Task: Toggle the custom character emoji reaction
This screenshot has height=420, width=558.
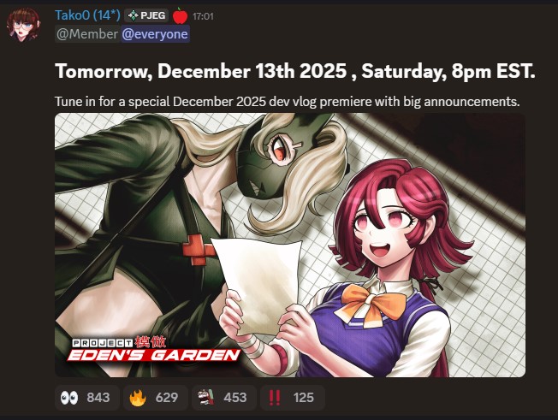Action: [224, 397]
